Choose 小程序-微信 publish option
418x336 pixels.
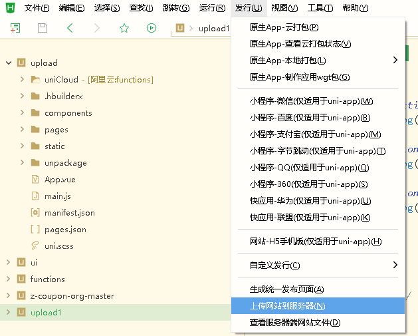[318, 101]
